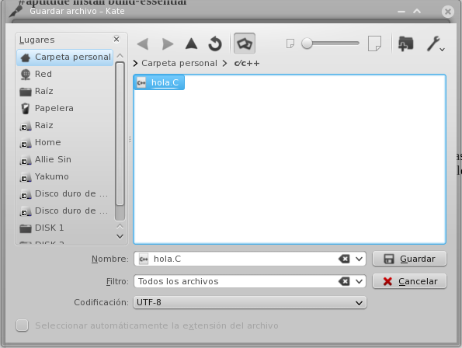462x348 pixels.
Task: Select the hola.C file in the list
Action: point(159,82)
